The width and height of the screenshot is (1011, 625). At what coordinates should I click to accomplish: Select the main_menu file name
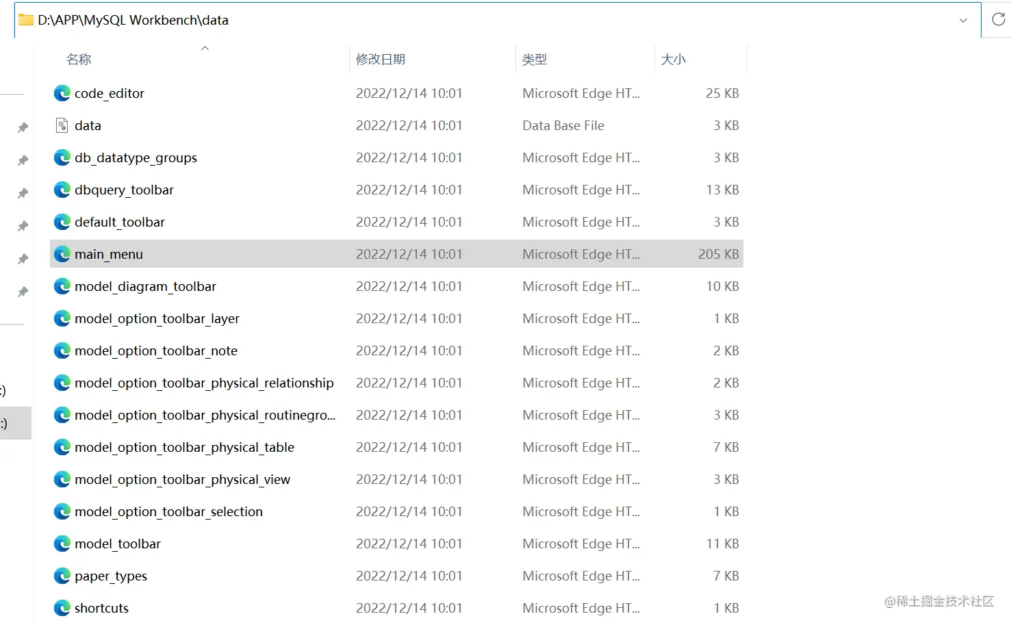109,254
